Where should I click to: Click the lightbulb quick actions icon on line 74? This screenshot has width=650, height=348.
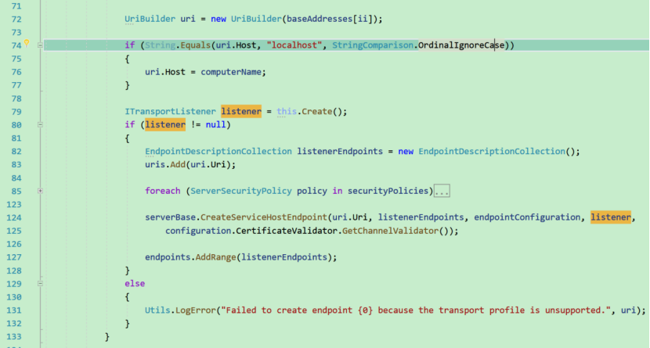pos(27,43)
